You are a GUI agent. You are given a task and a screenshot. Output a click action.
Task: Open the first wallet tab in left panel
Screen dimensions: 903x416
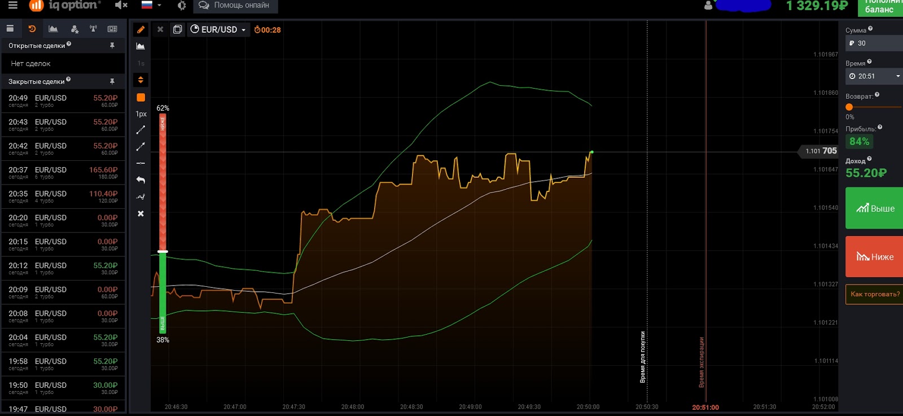[x=10, y=29]
